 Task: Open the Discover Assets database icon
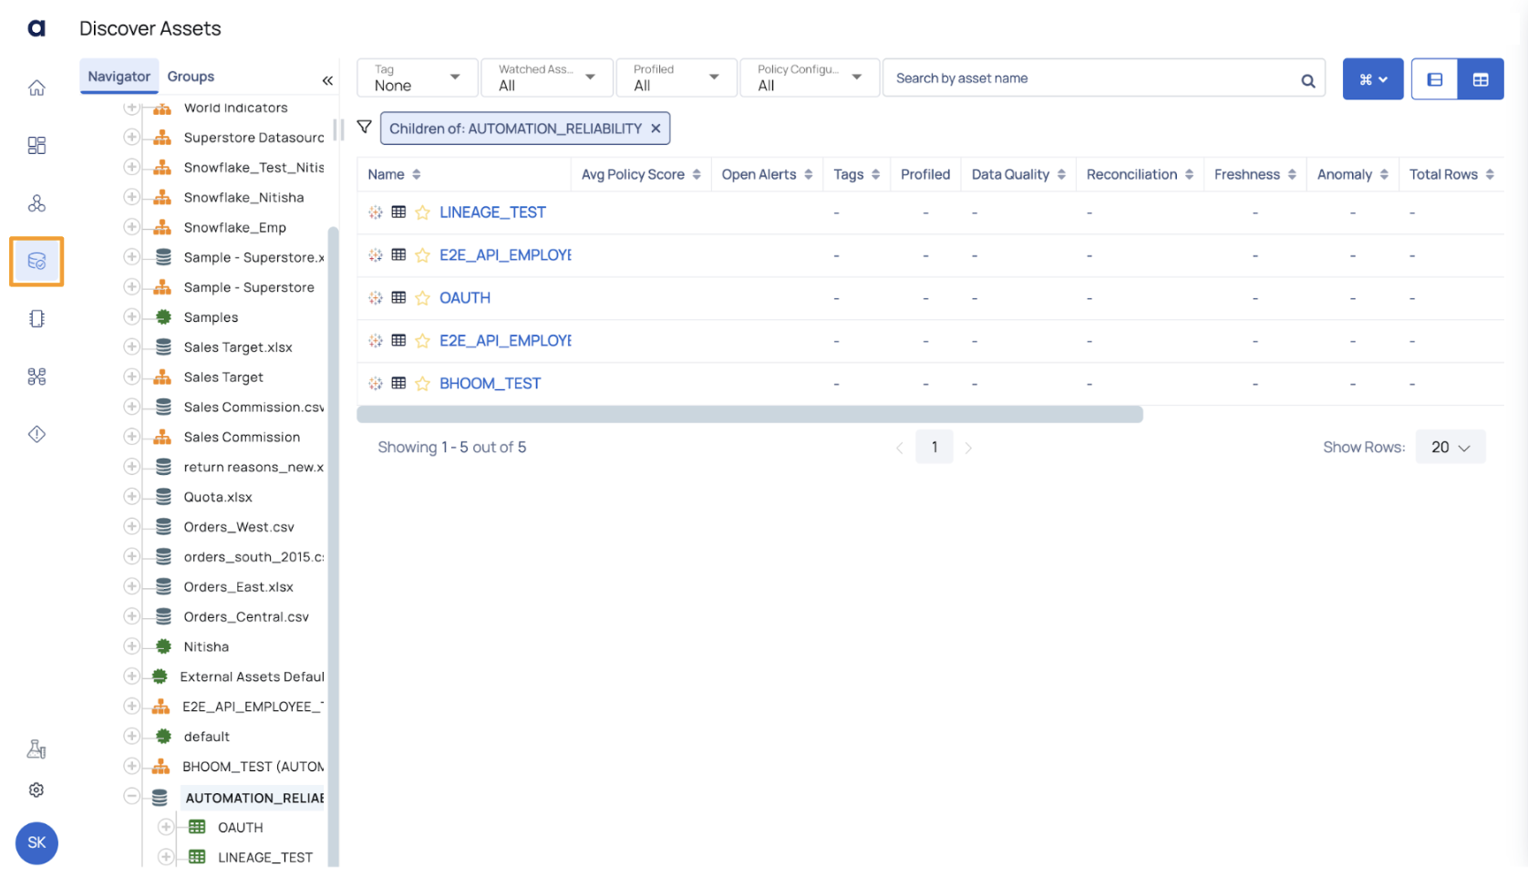[36, 261]
